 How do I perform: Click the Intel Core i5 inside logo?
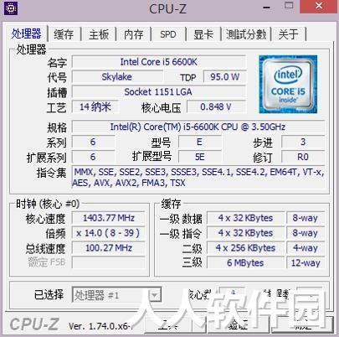[x=288, y=85]
